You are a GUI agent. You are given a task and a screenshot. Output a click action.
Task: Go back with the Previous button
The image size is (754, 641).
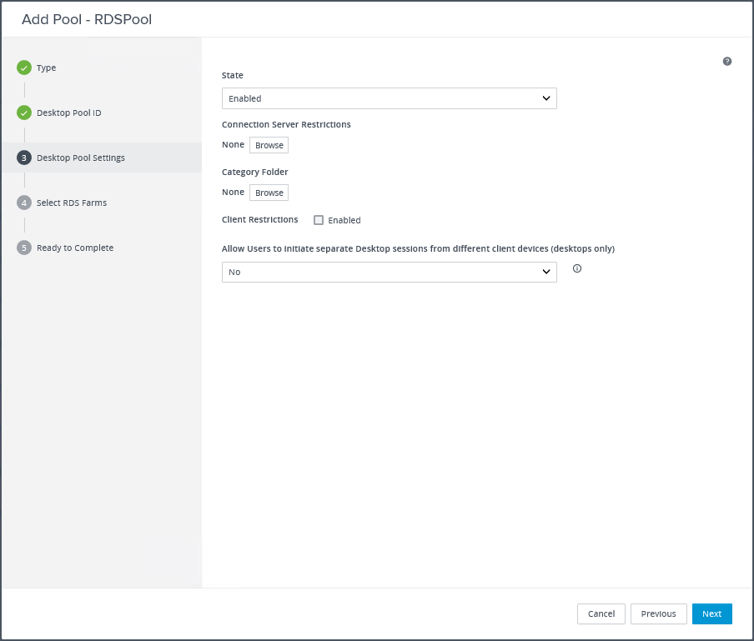point(658,613)
